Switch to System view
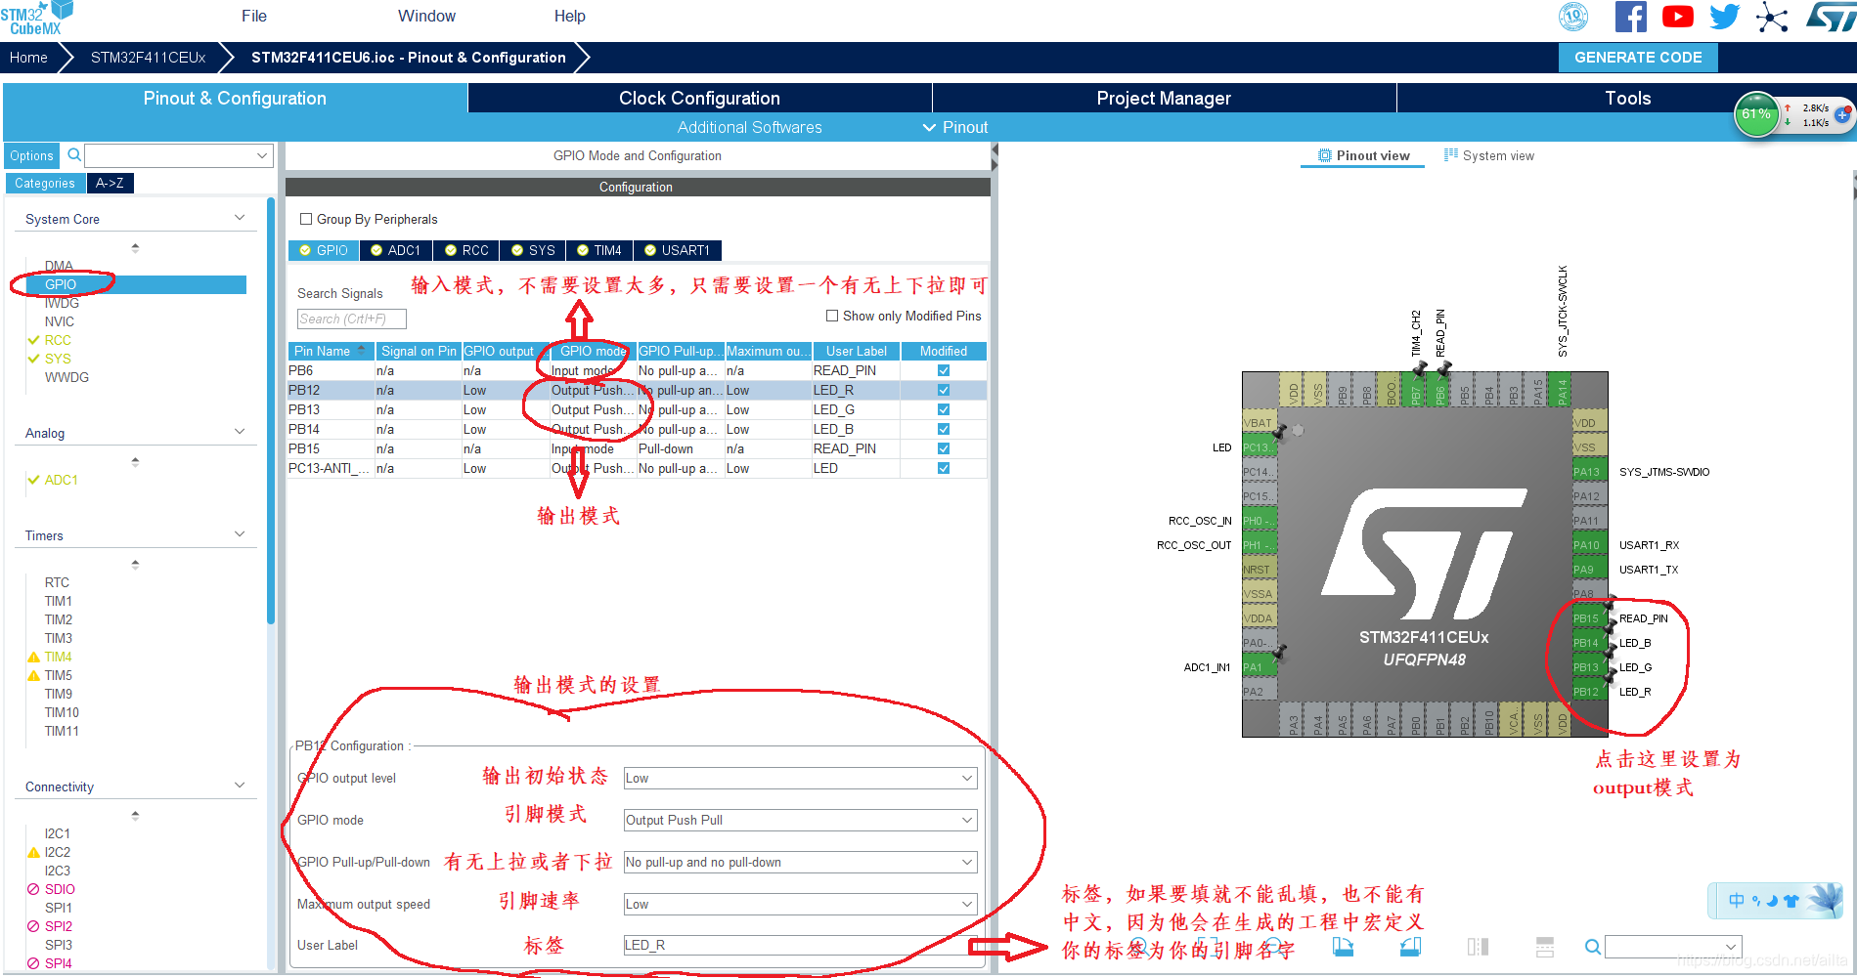The image size is (1857, 978). pyautogui.click(x=1489, y=155)
